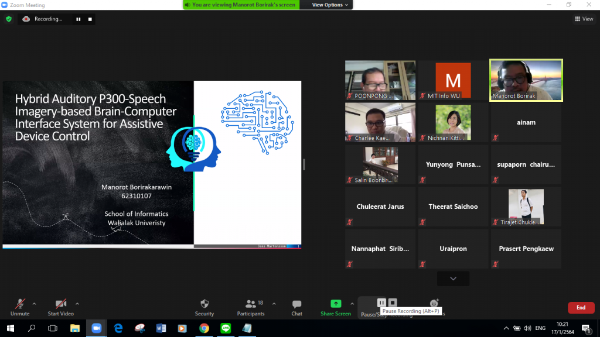The image size is (600, 337).
Task: Show more participants with down chevron
Action: [x=453, y=278]
